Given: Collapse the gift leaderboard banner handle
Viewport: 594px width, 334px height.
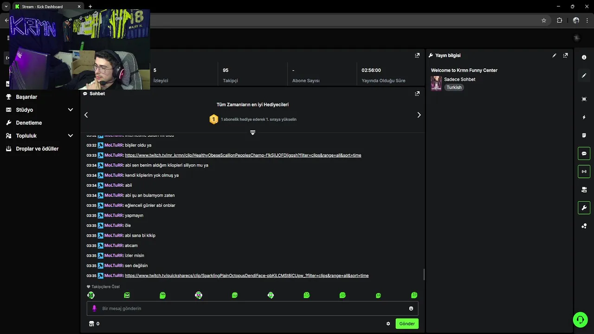Looking at the screenshot, I should (252, 133).
